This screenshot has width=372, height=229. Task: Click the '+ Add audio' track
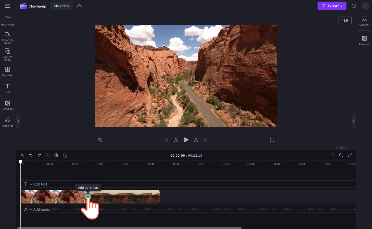40,210
